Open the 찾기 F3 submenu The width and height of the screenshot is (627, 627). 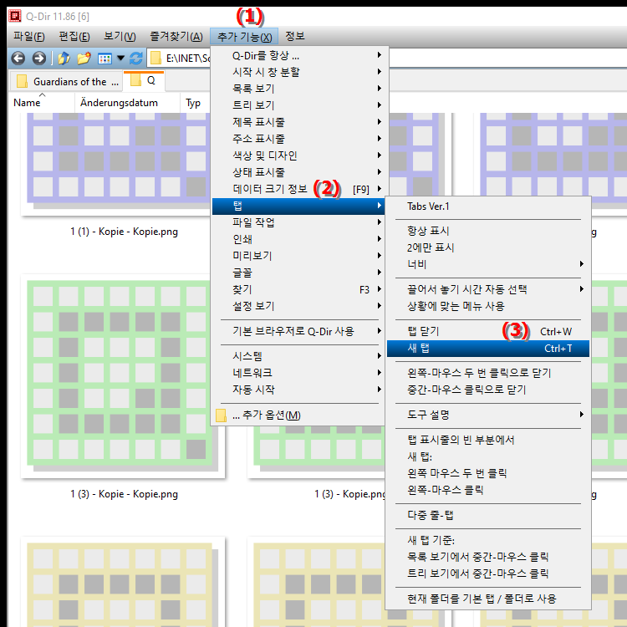coord(298,289)
